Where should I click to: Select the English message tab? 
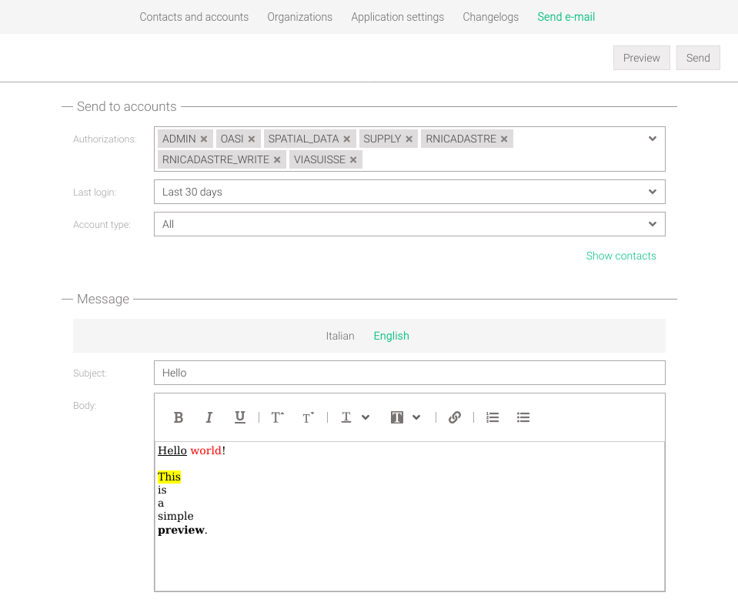pyautogui.click(x=391, y=336)
